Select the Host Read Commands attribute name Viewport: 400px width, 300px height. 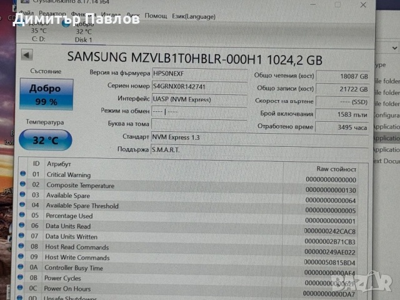coord(77,247)
